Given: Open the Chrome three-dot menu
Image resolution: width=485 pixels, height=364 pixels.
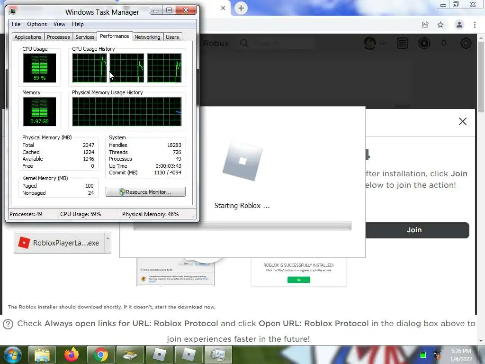Looking at the screenshot, I should (475, 25).
